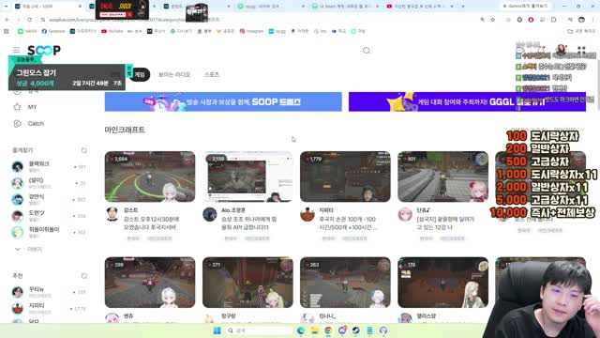
Task: Select the 게임 category tab
Action: [140, 74]
